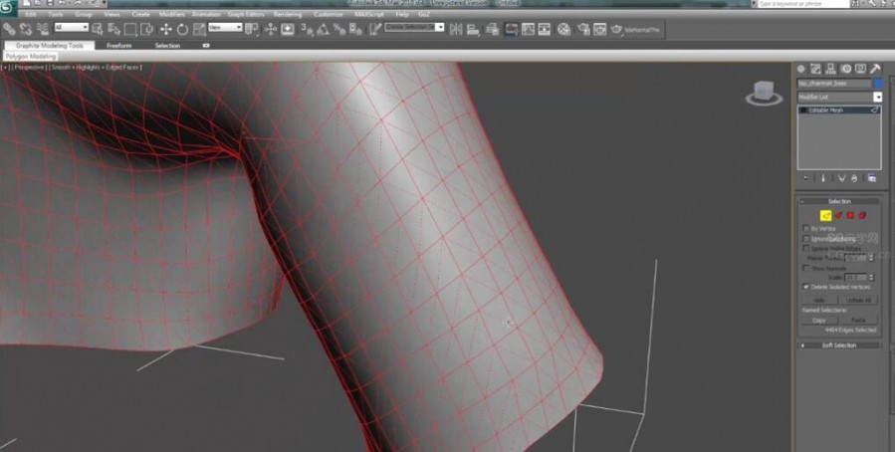Toggle Window/Crossing selection mode
This screenshot has width=895, height=452.
point(147,29)
